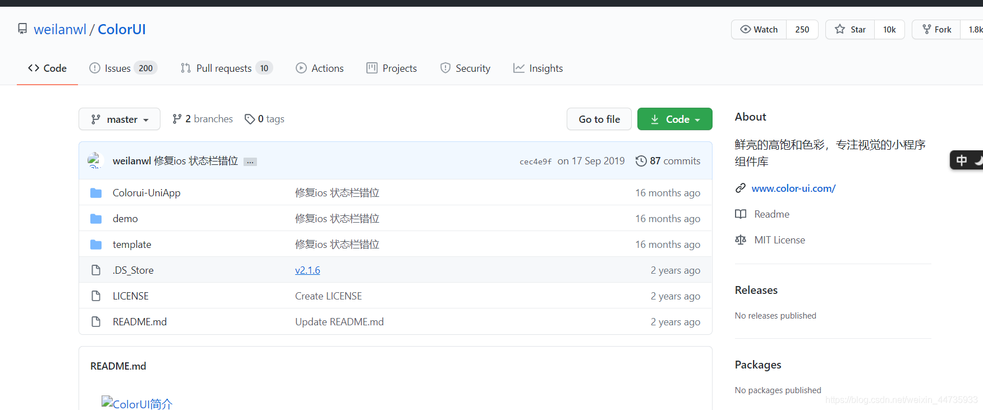Open the Colorui-UniApp folder
Image resolution: width=983 pixels, height=410 pixels.
click(x=146, y=193)
